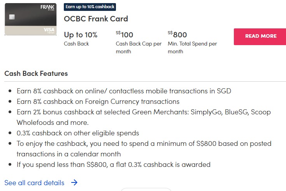Click the FRANK logo on the card image
The height and width of the screenshot is (191, 286).
(x=47, y=8)
